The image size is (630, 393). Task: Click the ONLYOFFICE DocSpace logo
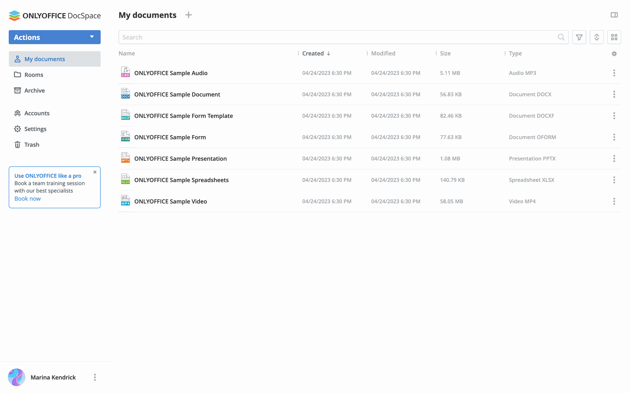pos(54,16)
